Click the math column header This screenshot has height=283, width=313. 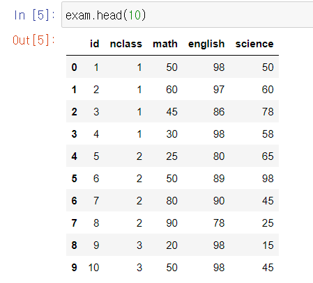click(x=165, y=44)
